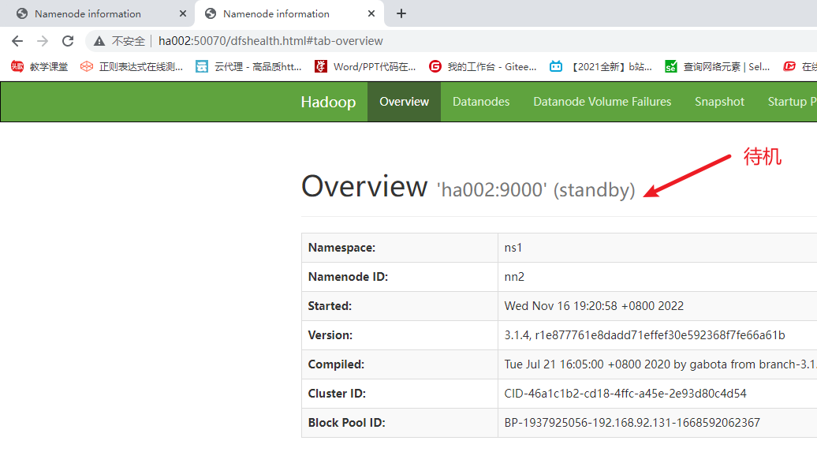817x452 pixels.
Task: Open the Startup Progress nav tab
Action: (x=792, y=102)
